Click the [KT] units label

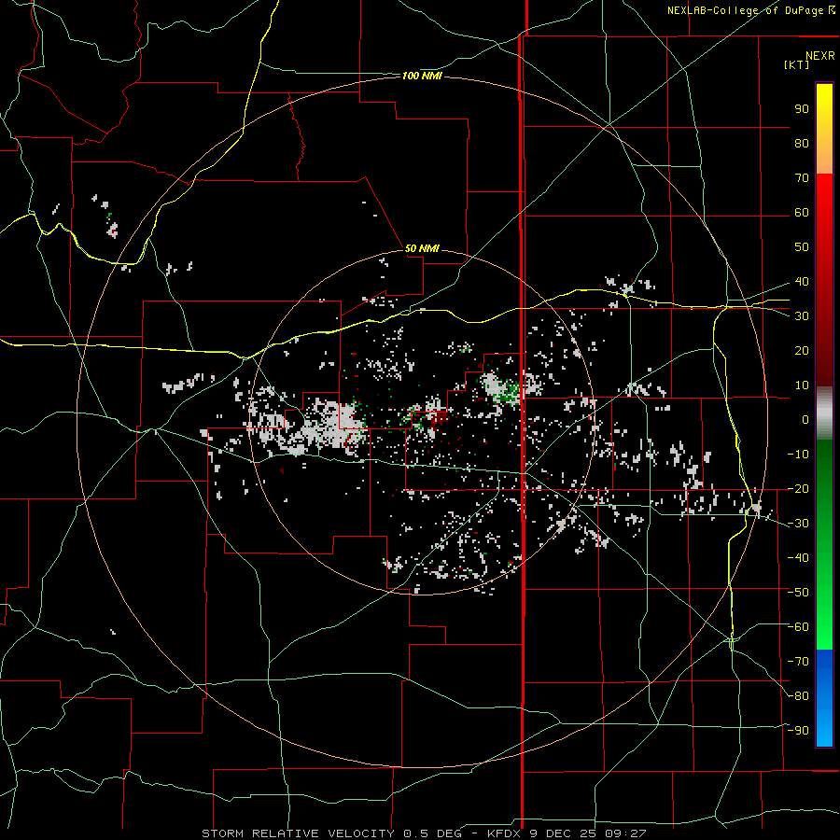coord(796,64)
